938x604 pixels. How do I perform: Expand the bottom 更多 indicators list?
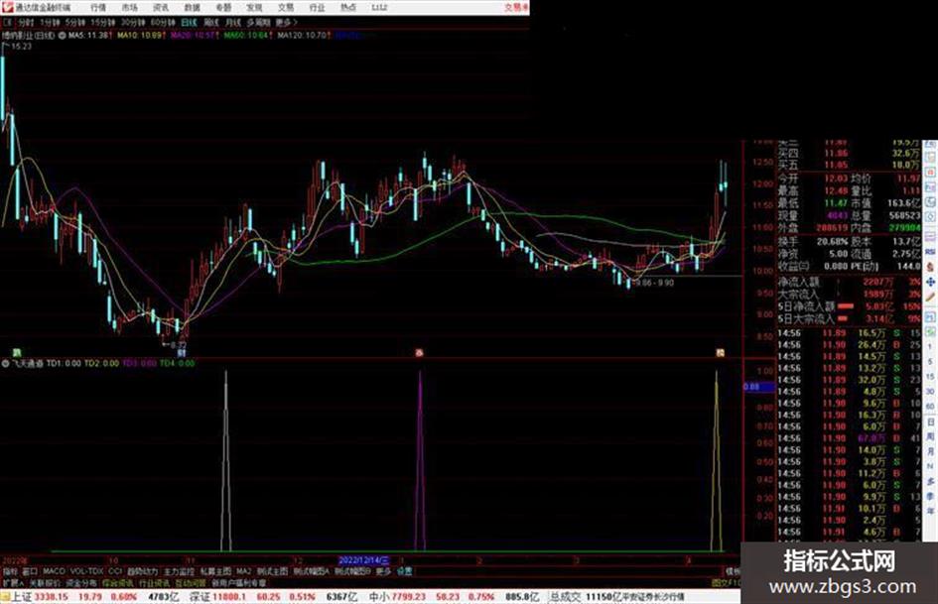383,571
